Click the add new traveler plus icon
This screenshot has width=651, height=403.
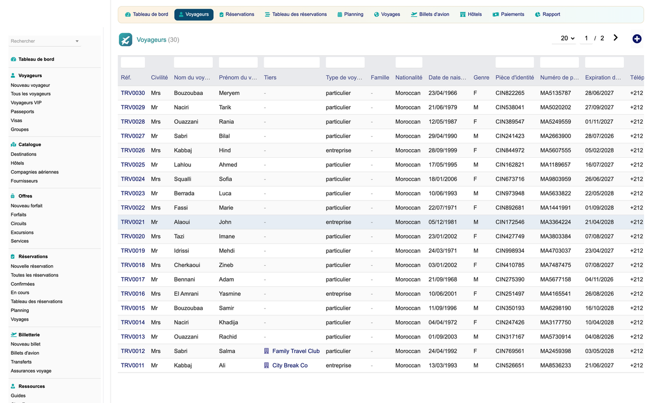[x=637, y=39]
